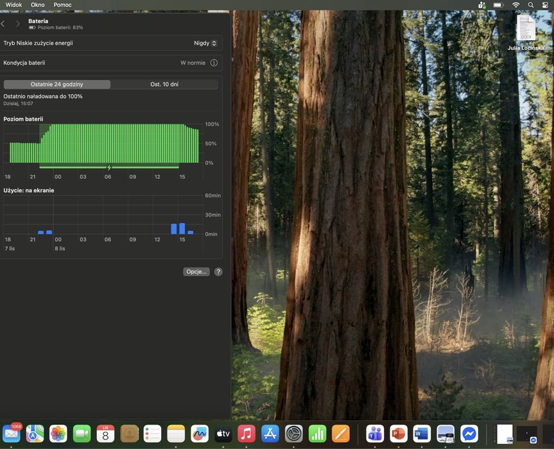Click the 7 lis date label

click(x=10, y=248)
